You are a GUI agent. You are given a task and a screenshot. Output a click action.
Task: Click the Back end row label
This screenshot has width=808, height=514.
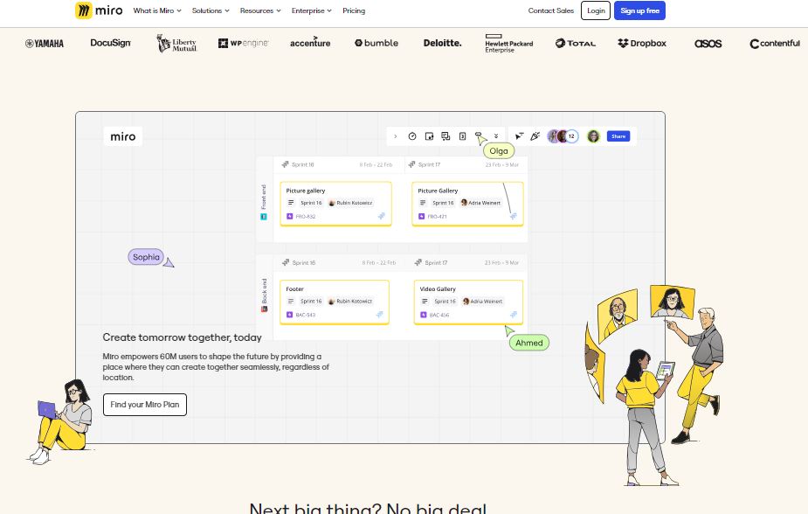point(265,295)
